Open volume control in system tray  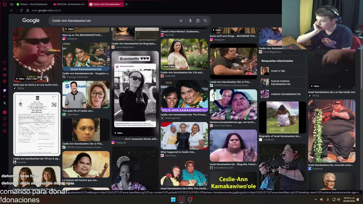[338, 199]
